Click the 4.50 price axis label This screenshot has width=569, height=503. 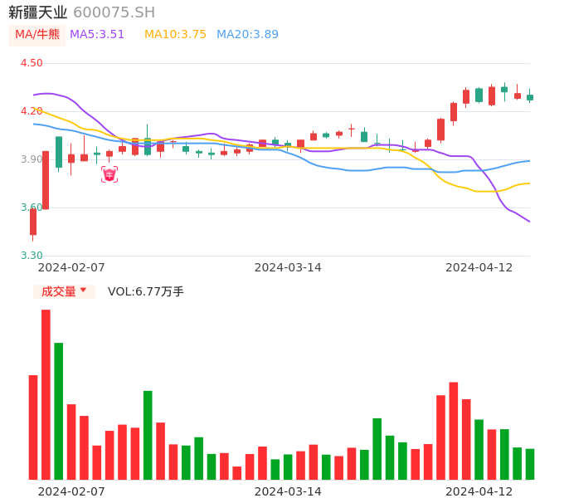[x=32, y=63]
